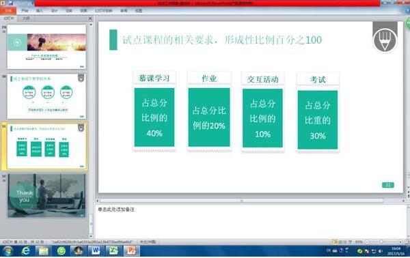
Task: Close the slide thumbnail pane
Action: pyautogui.click(x=90, y=18)
